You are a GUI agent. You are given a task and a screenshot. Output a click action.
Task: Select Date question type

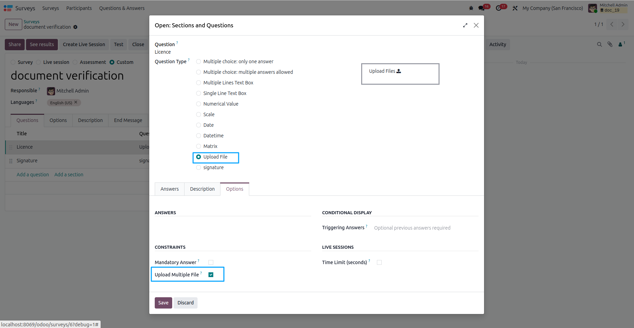199,125
